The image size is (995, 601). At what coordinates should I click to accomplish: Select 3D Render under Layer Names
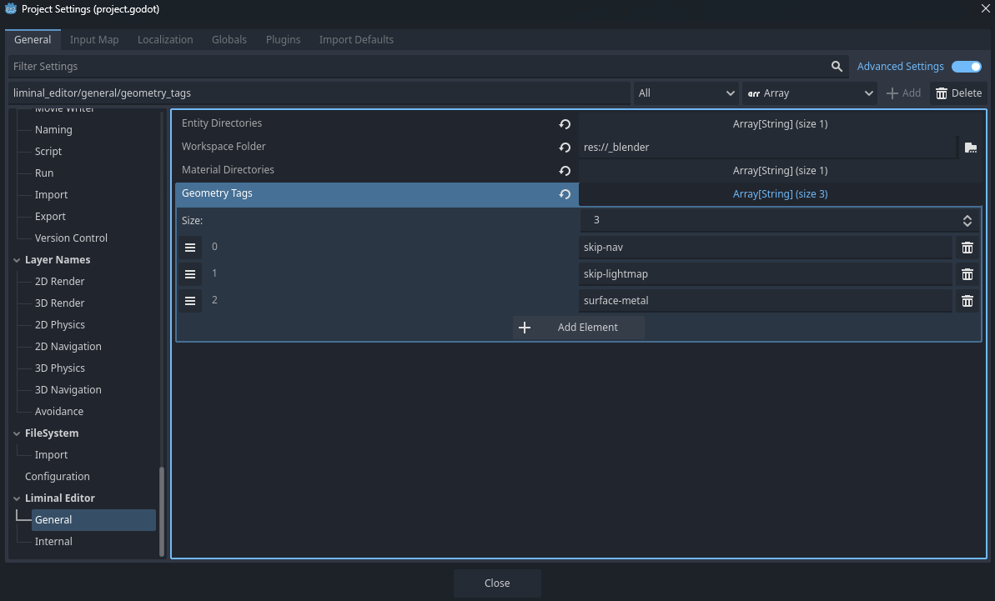60,303
